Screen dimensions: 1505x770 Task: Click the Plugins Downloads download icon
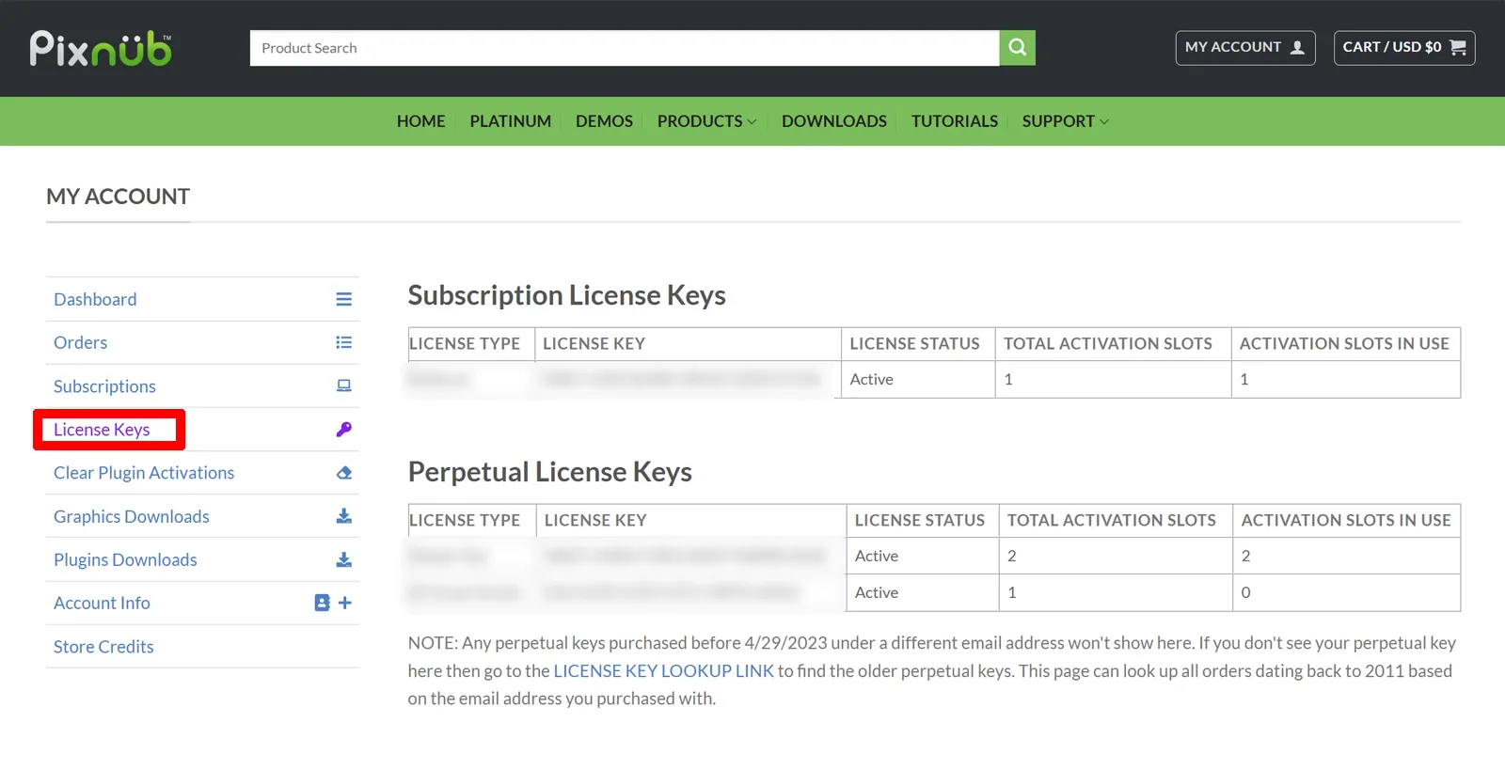pyautogui.click(x=343, y=559)
